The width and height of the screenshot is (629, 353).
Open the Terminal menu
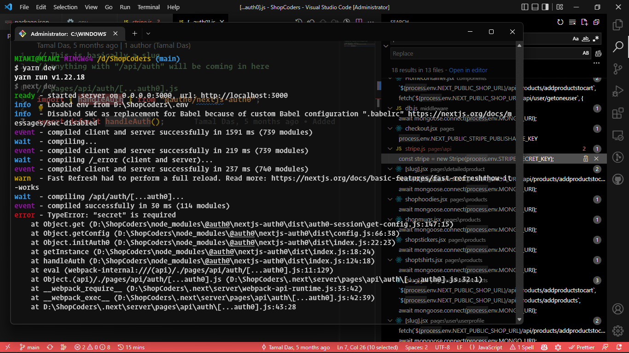(149, 7)
